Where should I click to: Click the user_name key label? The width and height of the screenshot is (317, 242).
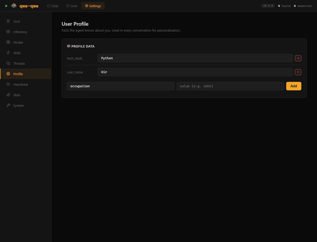point(75,72)
